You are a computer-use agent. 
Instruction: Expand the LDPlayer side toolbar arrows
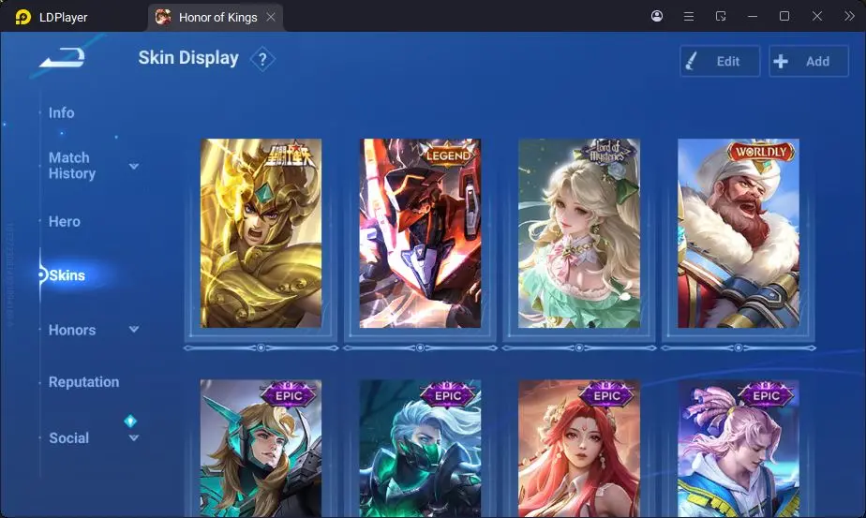[x=849, y=16]
